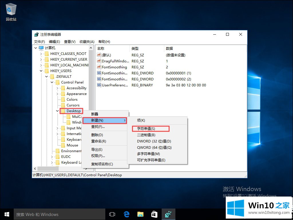Expand the HKEY_CLASSES_ROOT tree node

(x=41, y=54)
